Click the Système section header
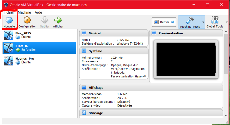 [x=114, y=51]
